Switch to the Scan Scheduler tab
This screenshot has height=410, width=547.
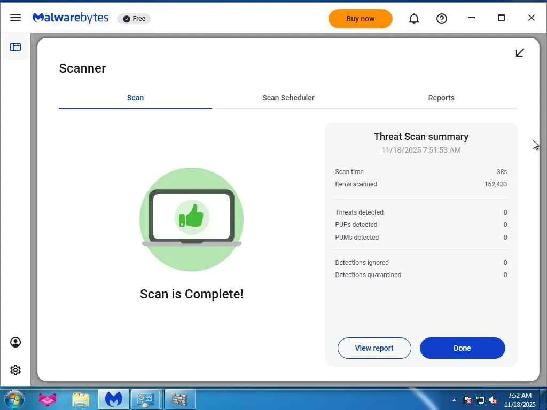pos(288,98)
